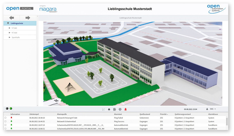Viewport: 234px width, 136px height.
Task: Check the last alarm row's checkbox
Action: [x=5, y=129]
